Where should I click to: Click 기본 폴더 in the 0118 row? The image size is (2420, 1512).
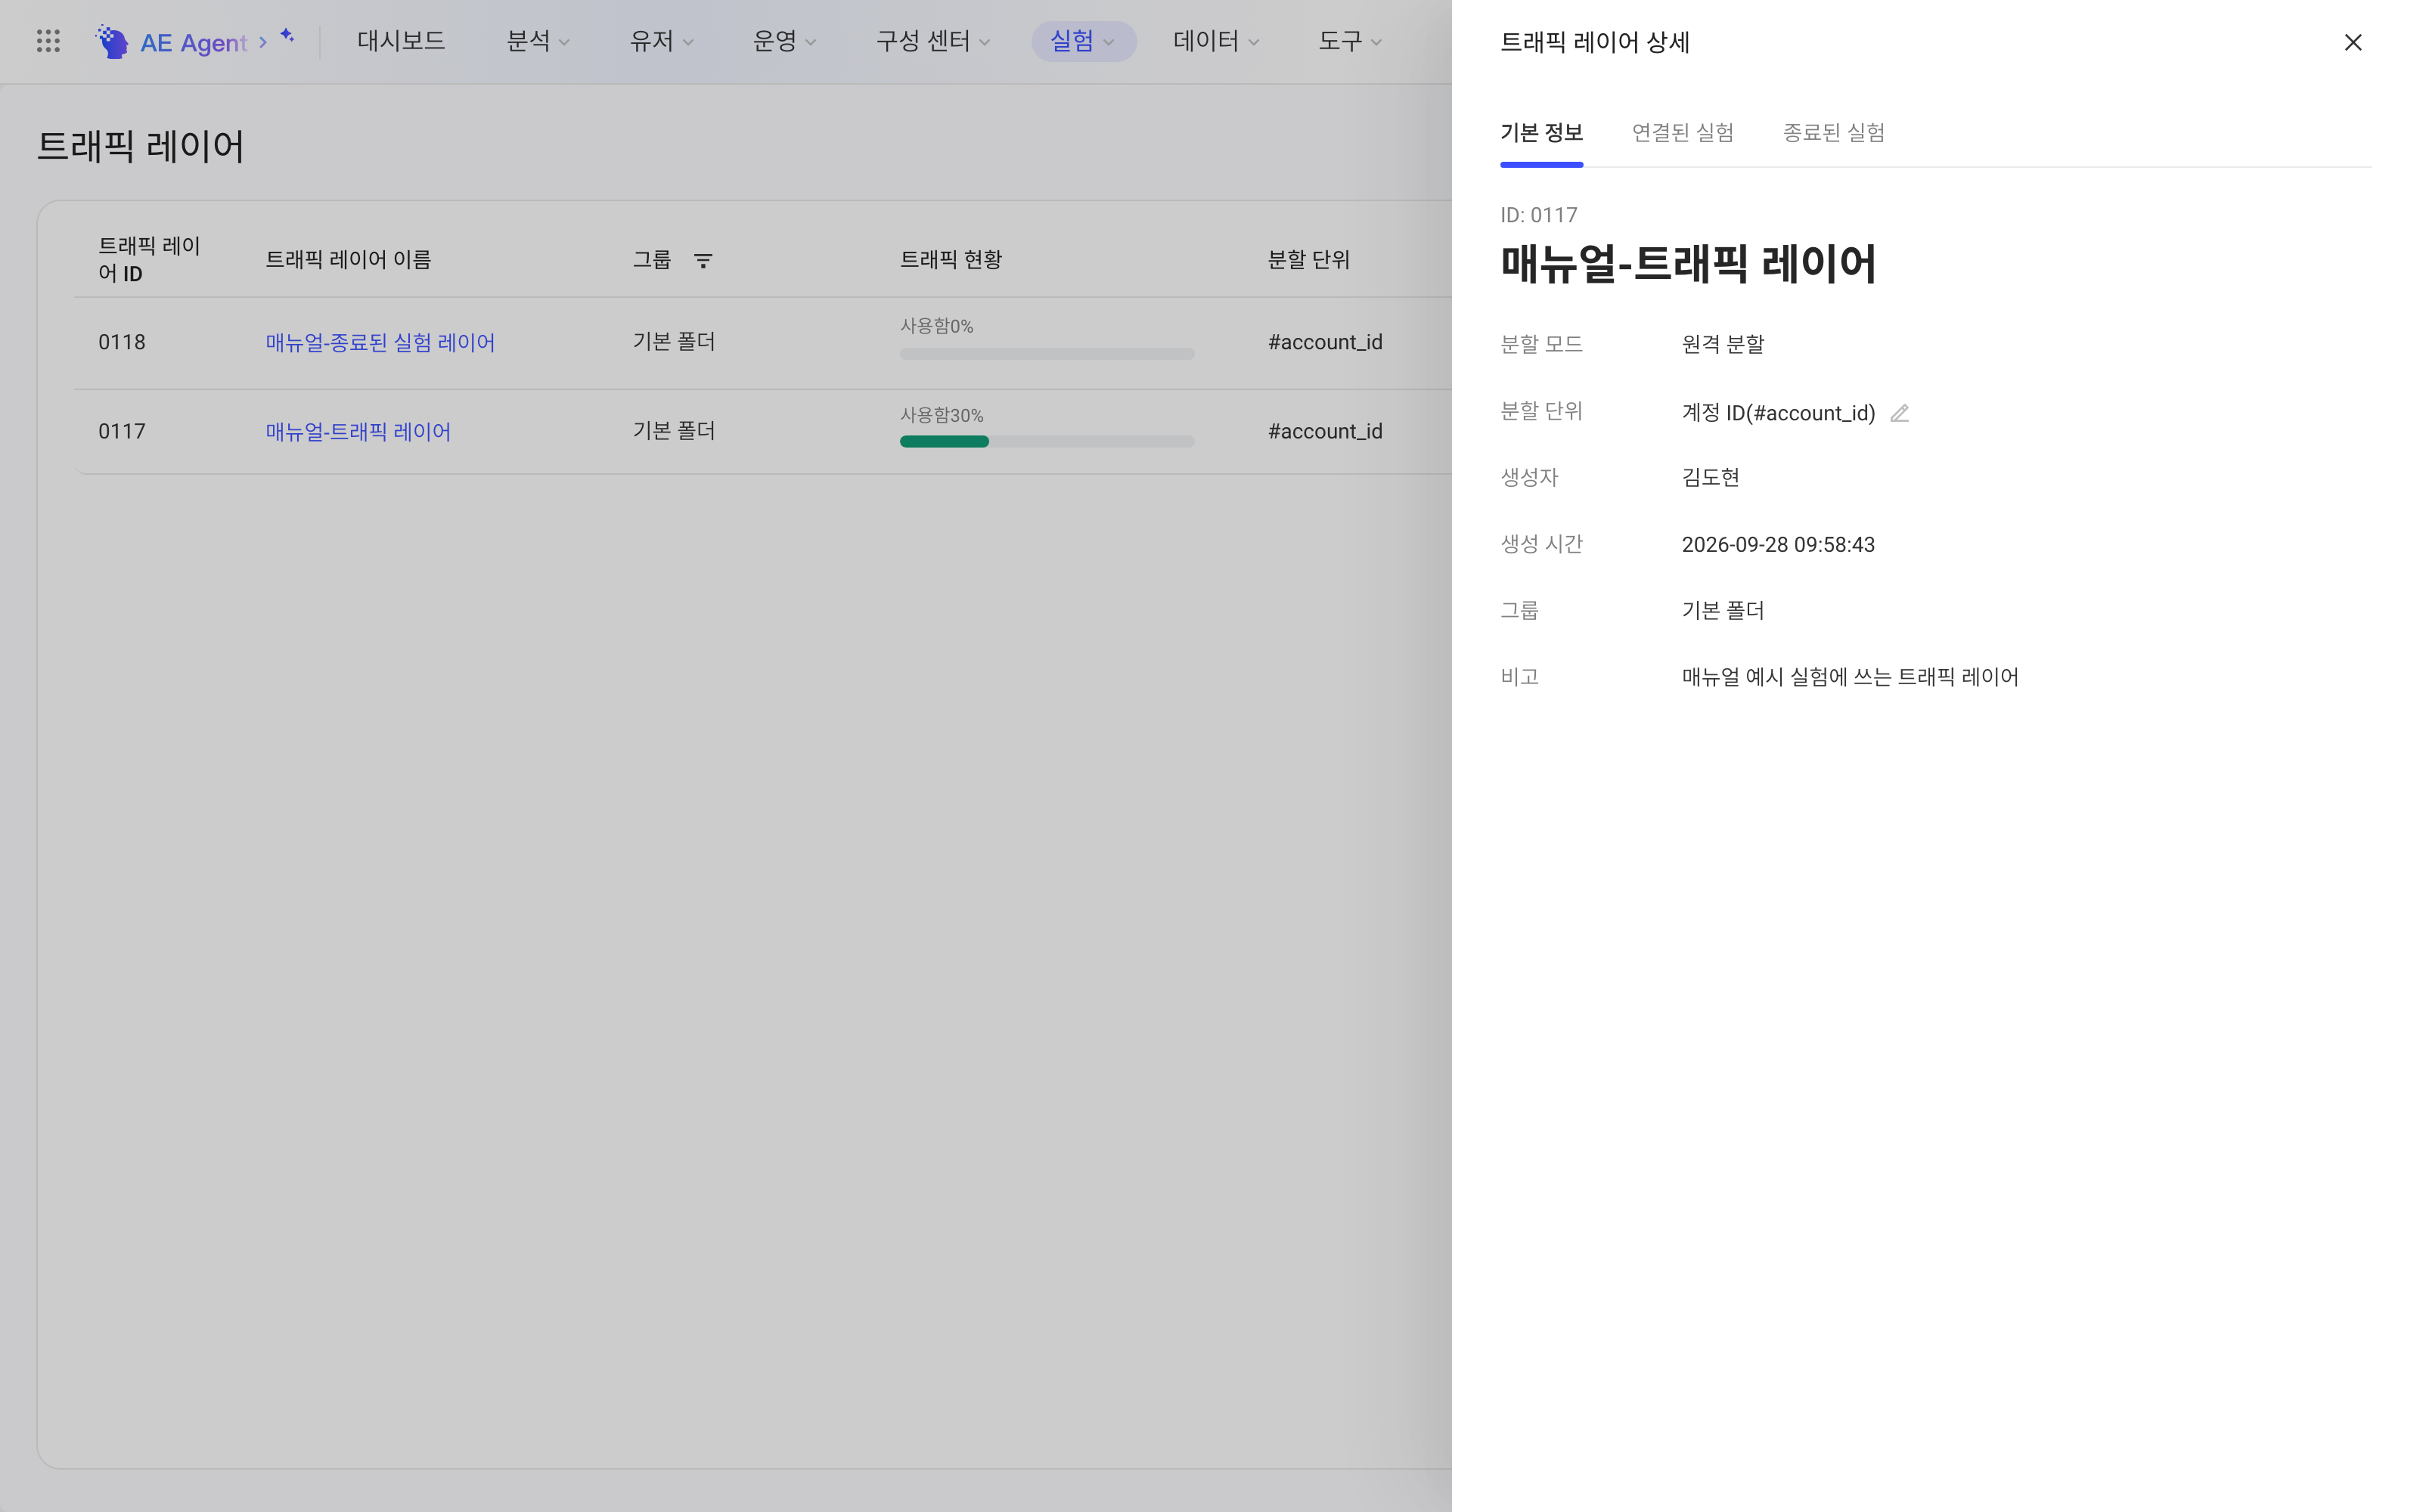[x=674, y=341]
